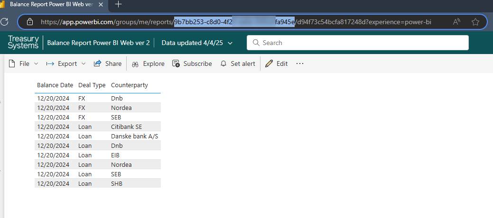This screenshot has width=493, height=218.
Task: Open a new browser tab with plus icon
Action: point(118,4)
